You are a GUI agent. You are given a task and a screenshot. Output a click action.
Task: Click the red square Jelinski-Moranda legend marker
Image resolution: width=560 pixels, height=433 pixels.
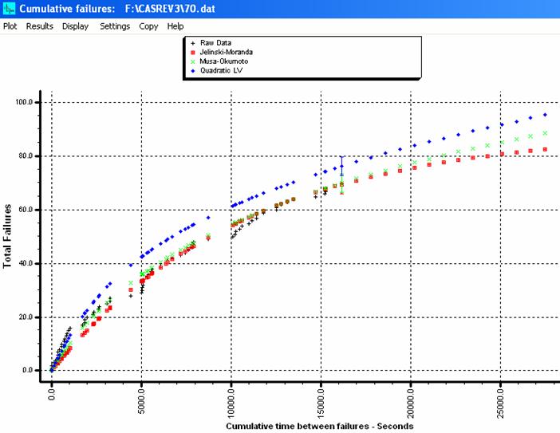(x=193, y=50)
